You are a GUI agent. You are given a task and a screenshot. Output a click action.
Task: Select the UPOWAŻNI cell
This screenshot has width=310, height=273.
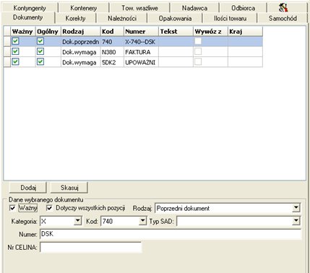click(141, 62)
